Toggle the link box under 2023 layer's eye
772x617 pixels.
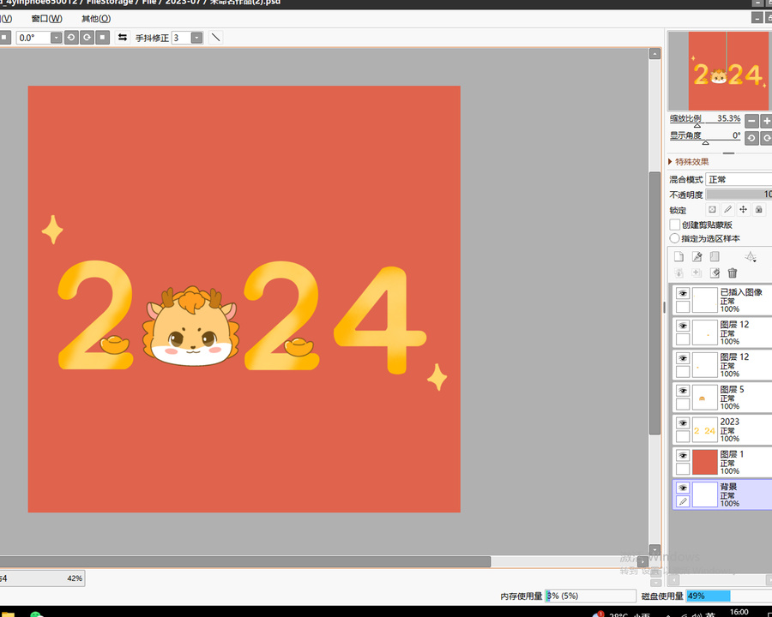(683, 436)
